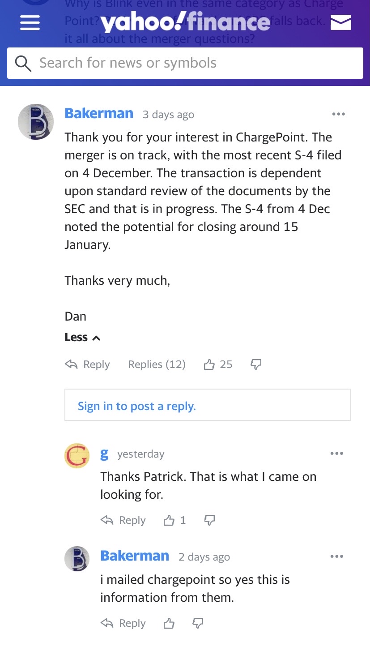This screenshot has width=370, height=647.
Task: Reply to Bakerman's merger comment
Action: point(87,364)
